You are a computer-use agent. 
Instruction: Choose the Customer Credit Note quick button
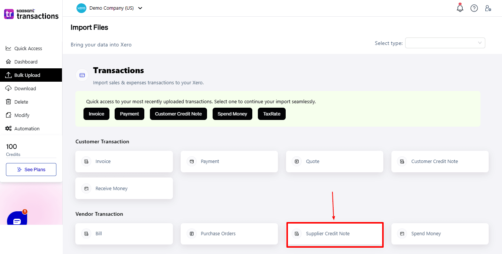(x=178, y=114)
